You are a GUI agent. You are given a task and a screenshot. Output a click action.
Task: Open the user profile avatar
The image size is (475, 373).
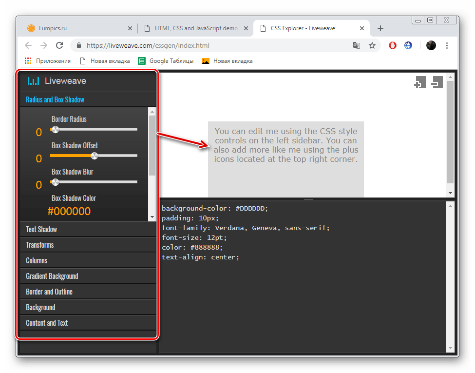tap(431, 45)
